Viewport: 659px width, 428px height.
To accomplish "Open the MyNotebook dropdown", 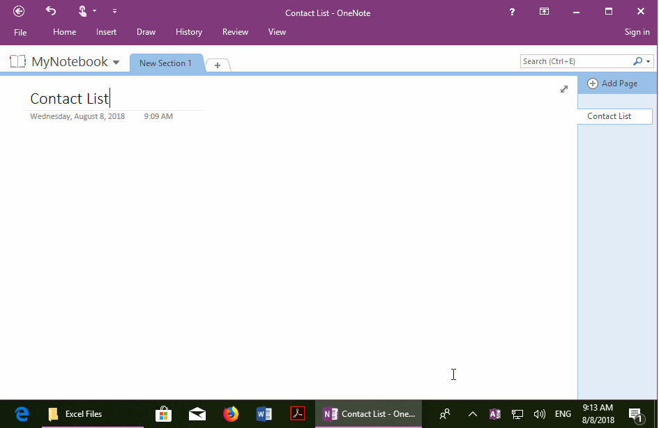I will tap(115, 61).
